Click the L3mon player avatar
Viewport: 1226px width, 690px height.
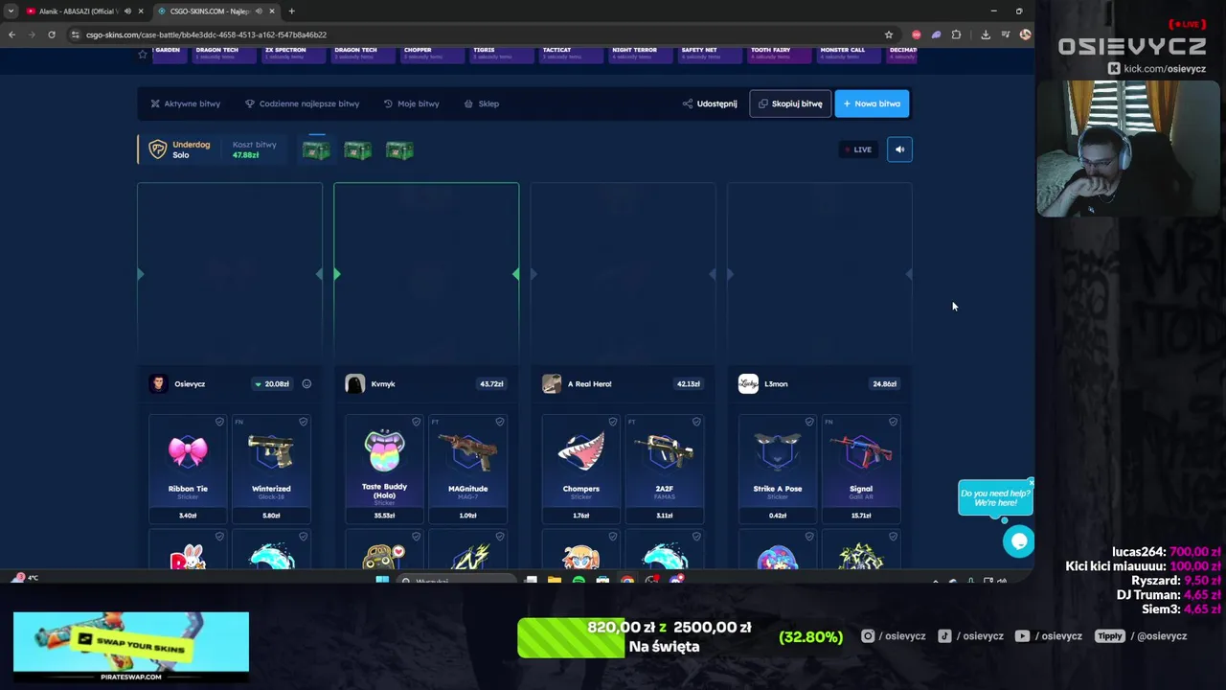click(x=748, y=384)
